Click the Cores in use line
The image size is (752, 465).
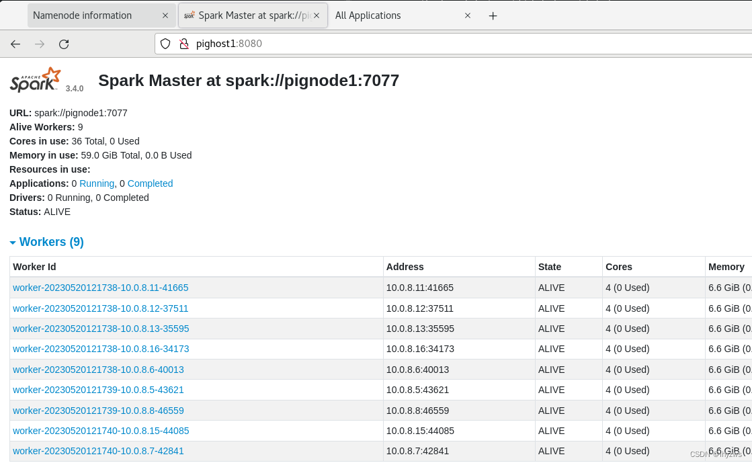pyautogui.click(x=75, y=141)
